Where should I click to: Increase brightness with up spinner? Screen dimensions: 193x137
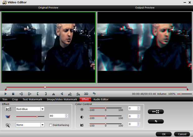point(139,107)
